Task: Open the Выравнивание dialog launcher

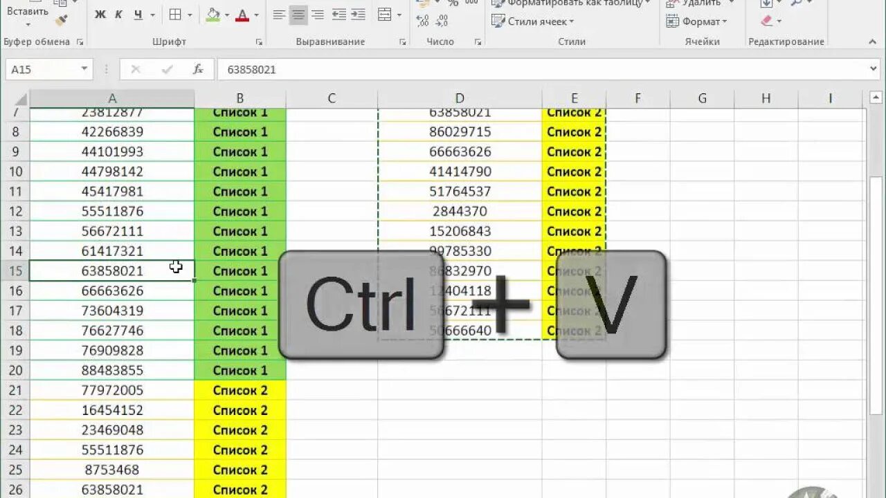Action: tap(402, 42)
